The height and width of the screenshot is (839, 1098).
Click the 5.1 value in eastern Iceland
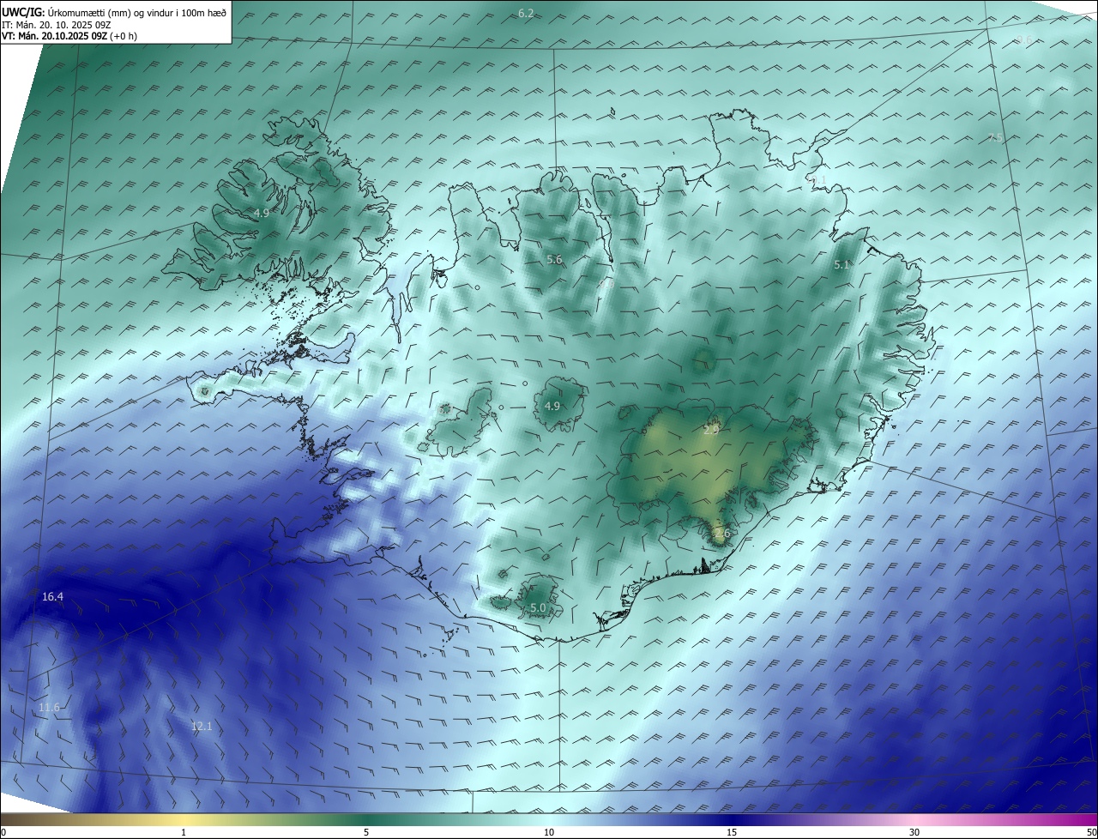coord(842,265)
